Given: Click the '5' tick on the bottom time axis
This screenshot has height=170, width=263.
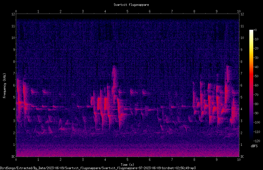Looking at the screenshot, I should point(128,160).
